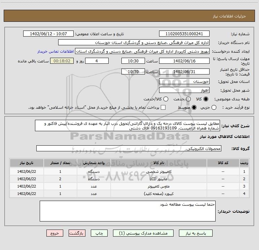Viewport: 259px width, 250px height.
Task: Click quantity 2 in the مانیتور LCD row
Action: (60, 179)
